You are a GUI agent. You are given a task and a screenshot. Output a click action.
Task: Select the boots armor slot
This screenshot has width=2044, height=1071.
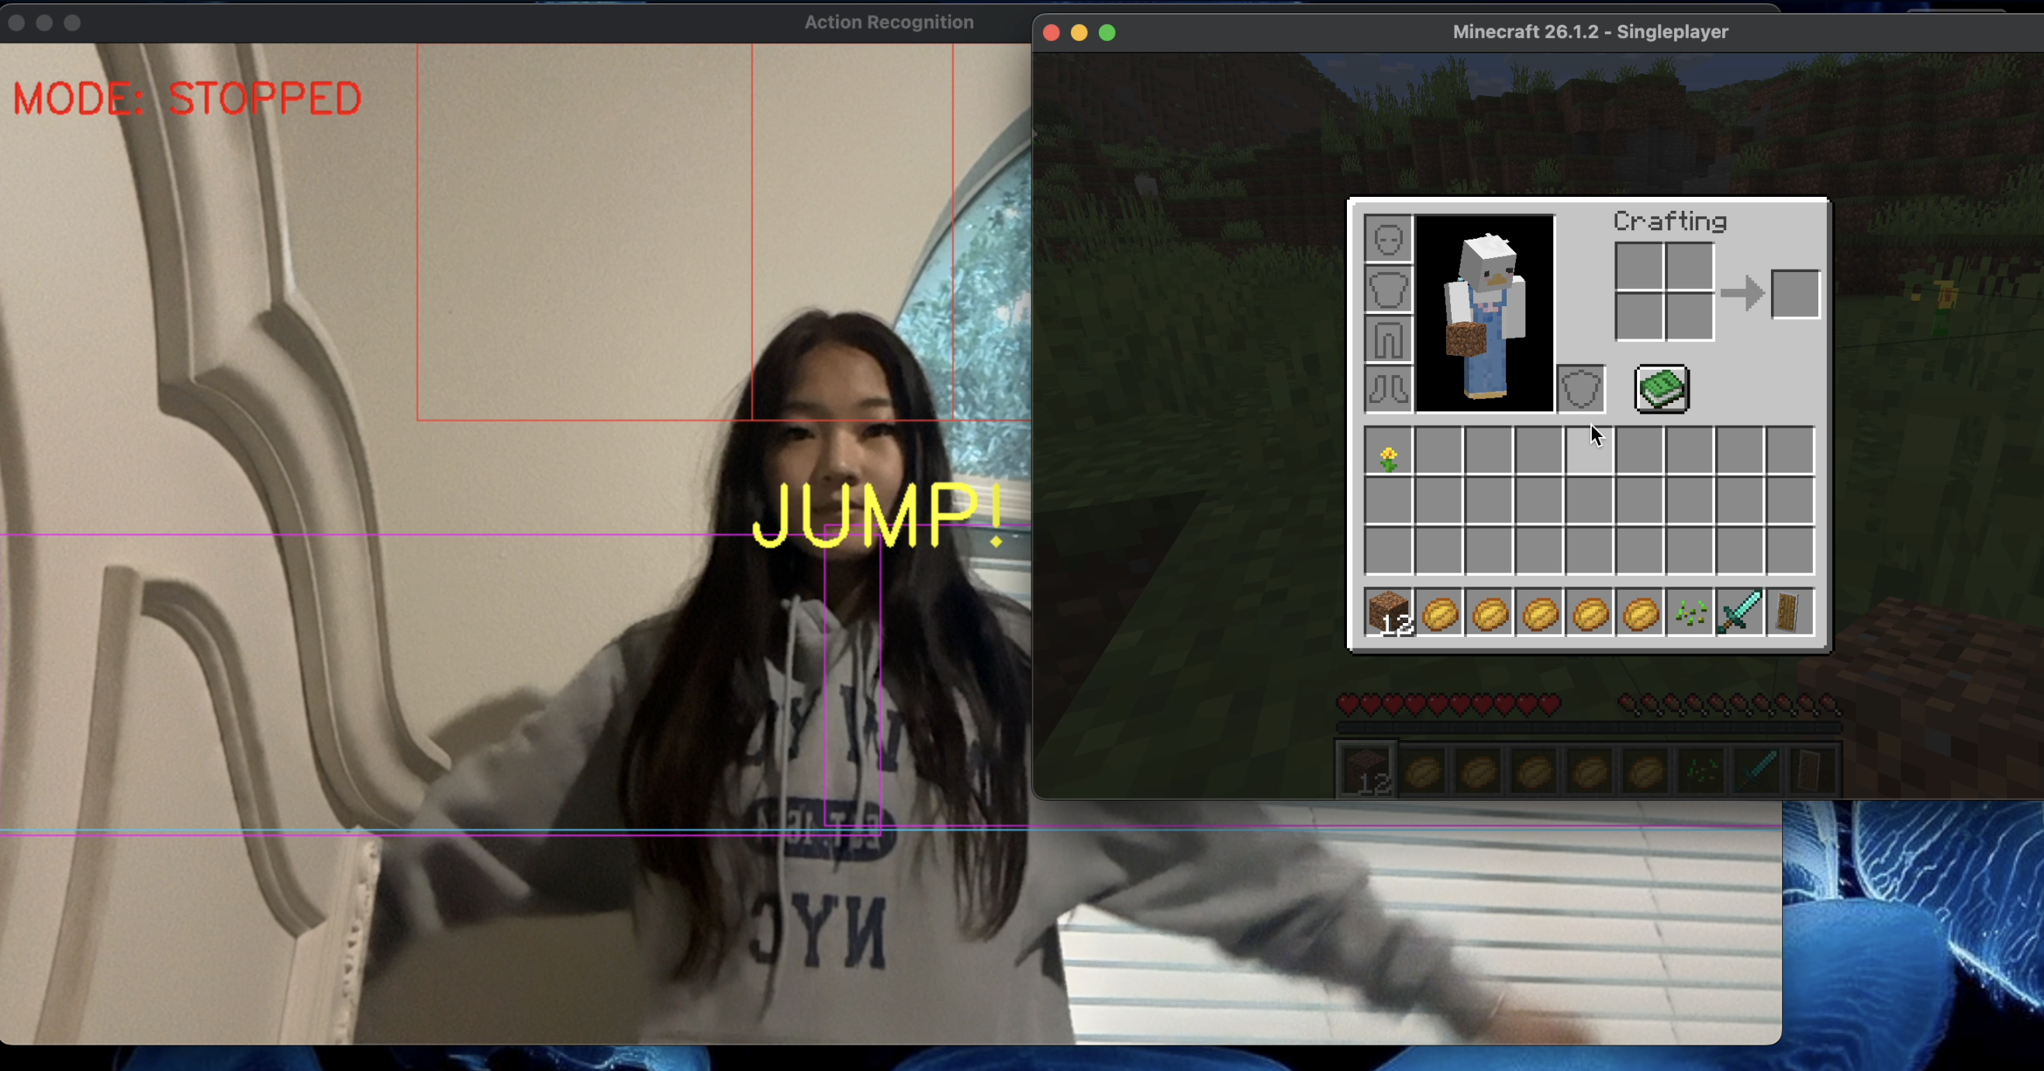[1388, 388]
